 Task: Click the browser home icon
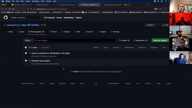pos(13,9)
